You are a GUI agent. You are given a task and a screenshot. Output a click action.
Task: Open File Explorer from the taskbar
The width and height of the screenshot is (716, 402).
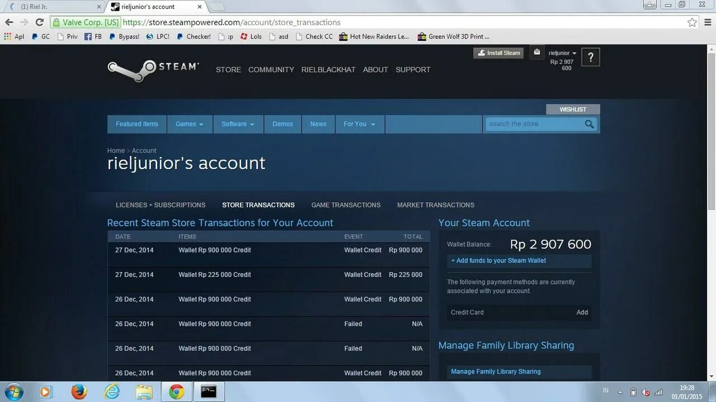pos(144,391)
